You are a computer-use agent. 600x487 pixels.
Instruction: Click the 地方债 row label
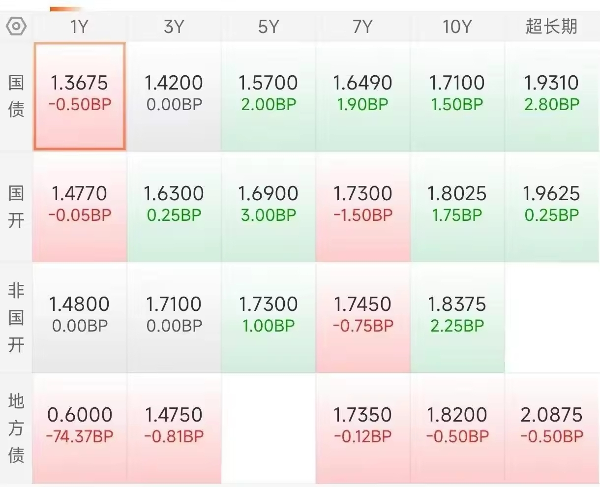tap(16, 428)
